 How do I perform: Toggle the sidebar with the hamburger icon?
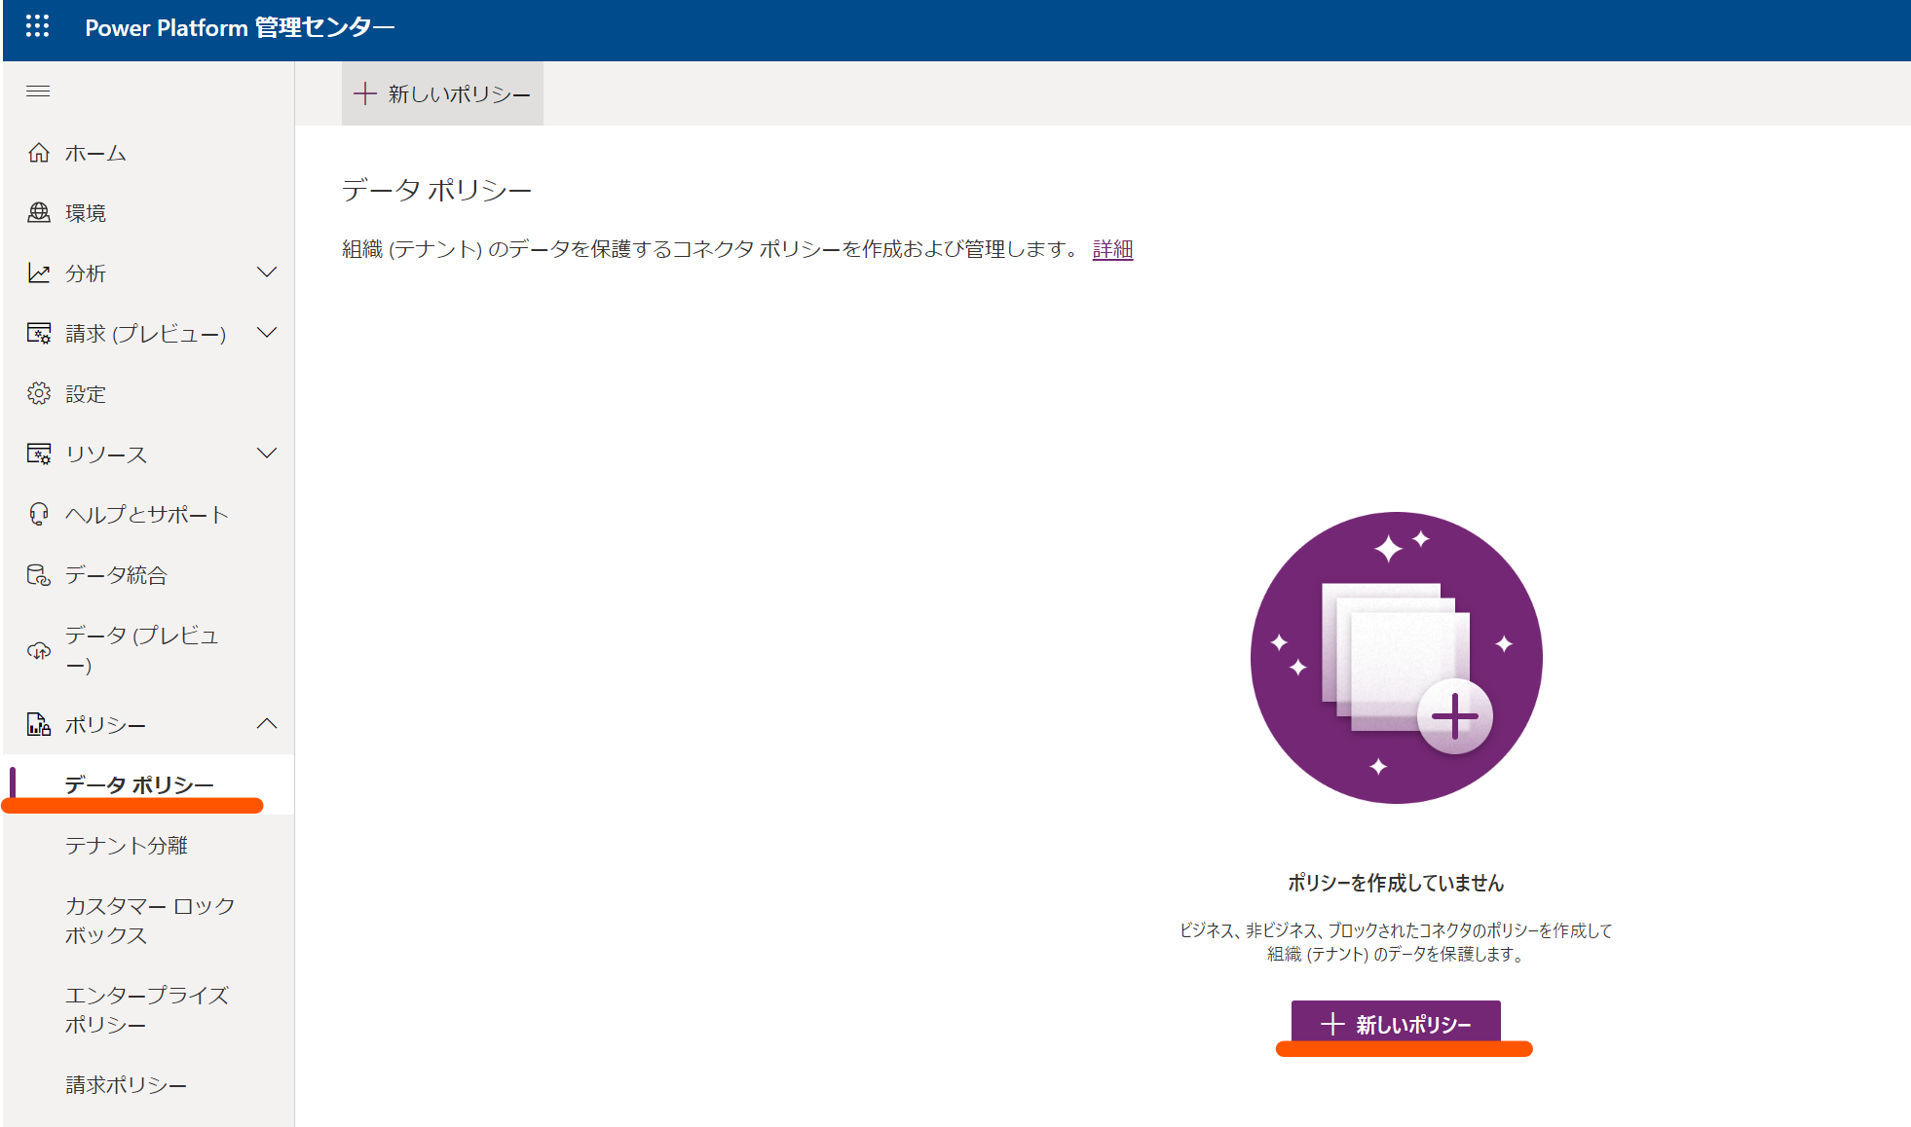pyautogui.click(x=38, y=91)
